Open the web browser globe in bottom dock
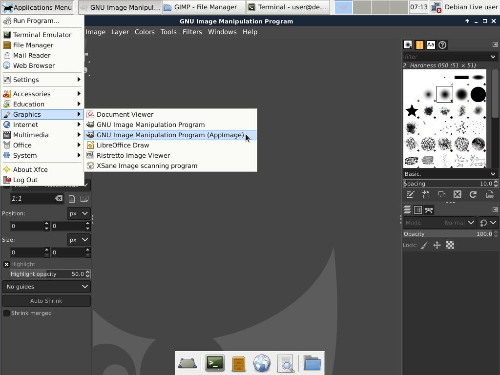500x375 pixels. [x=262, y=363]
